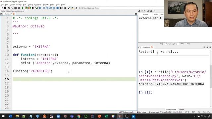Screen dimensions: 212x119
Task: Remove all variables with the eraser icon
Action: click(148, 11)
